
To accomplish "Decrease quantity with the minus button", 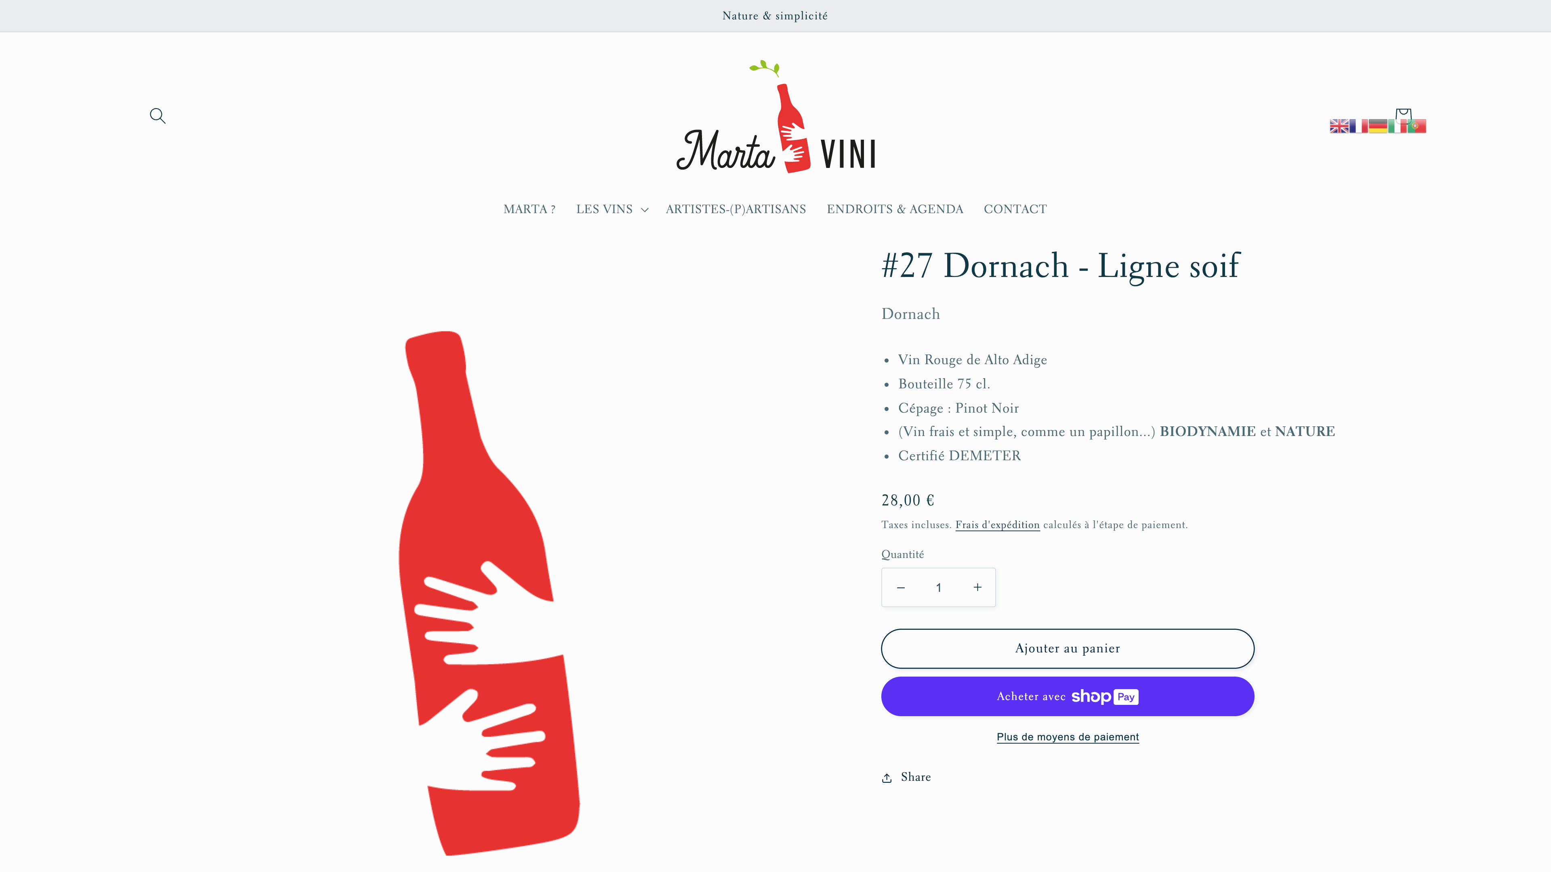I will [x=901, y=587].
